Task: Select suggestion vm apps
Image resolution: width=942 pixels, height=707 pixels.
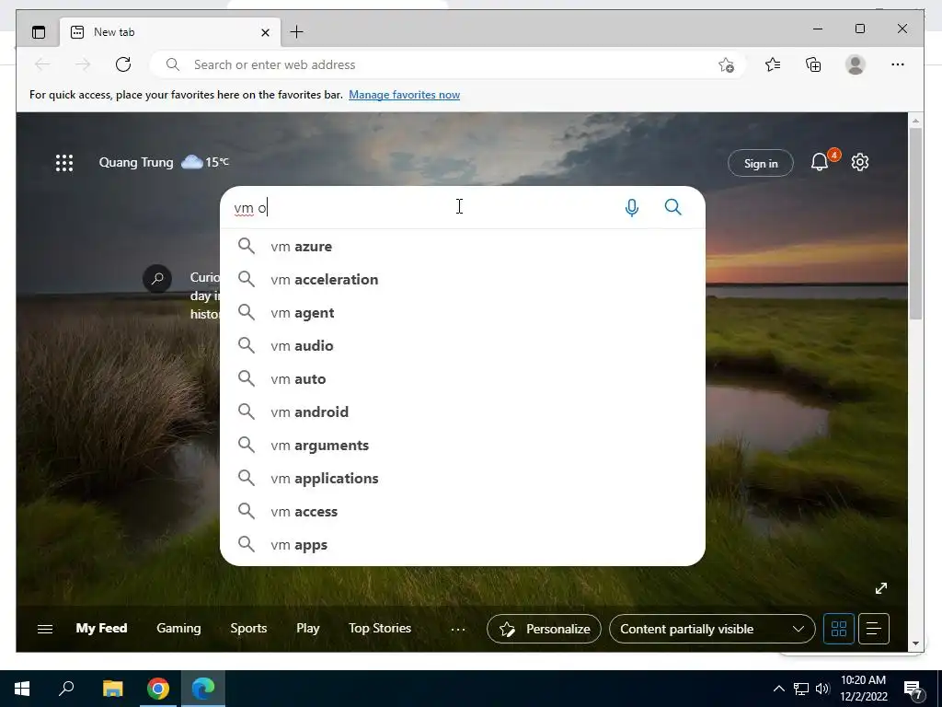Action: point(463,545)
